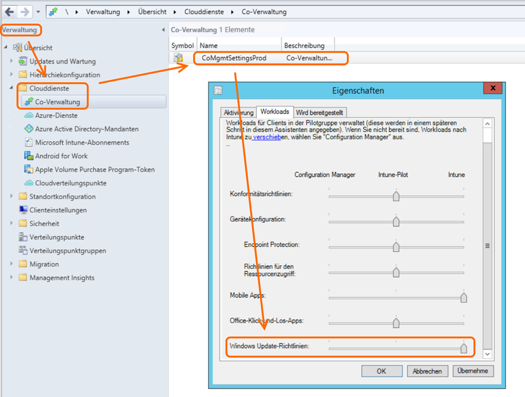Click the Microsoft Intune-Abonnements icon
Screen dimensions: 525x397
tap(29, 142)
